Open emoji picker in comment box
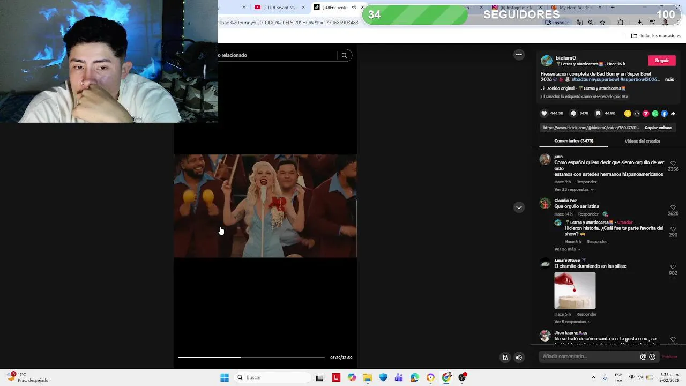Image resolution: width=686 pixels, height=386 pixels. 652,357
